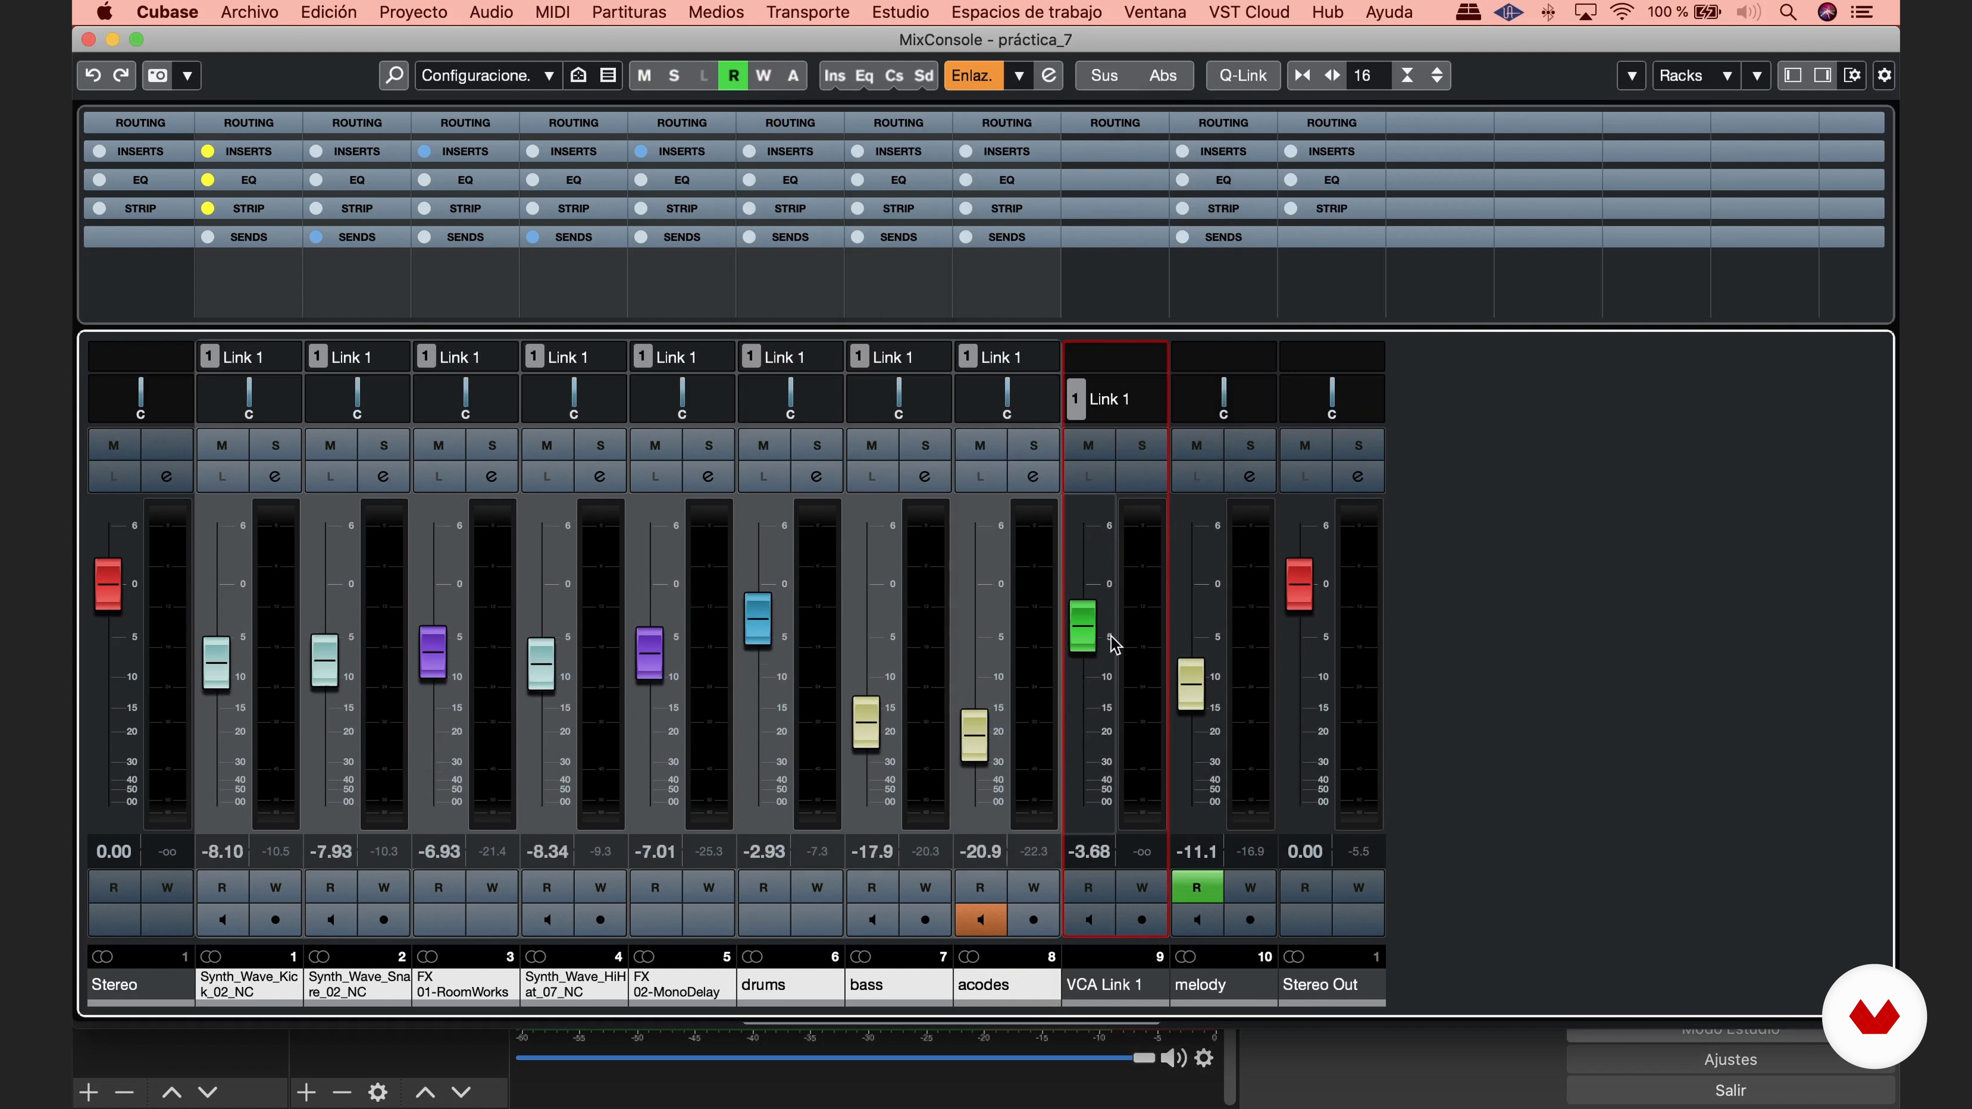The height and width of the screenshot is (1109, 1972).
Task: Toggle global Mute M state button
Action: tap(644, 75)
